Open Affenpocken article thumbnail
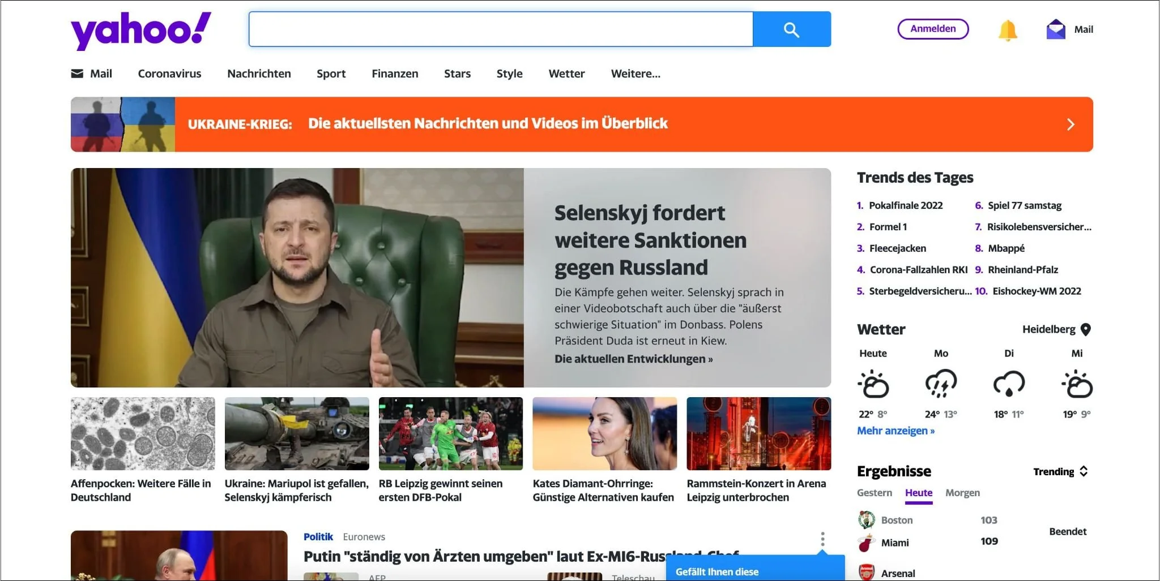Screen dimensions: 1160x581 pyautogui.click(x=143, y=433)
